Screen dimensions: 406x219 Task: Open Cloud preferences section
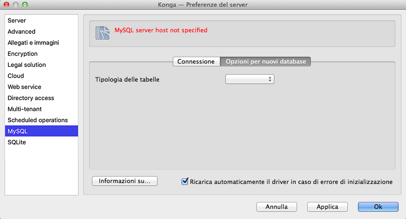16,76
